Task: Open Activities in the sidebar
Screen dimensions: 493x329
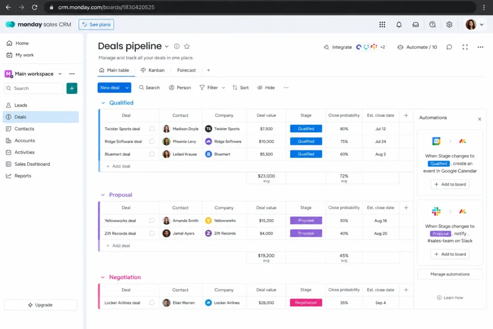Action: click(x=41, y=152)
